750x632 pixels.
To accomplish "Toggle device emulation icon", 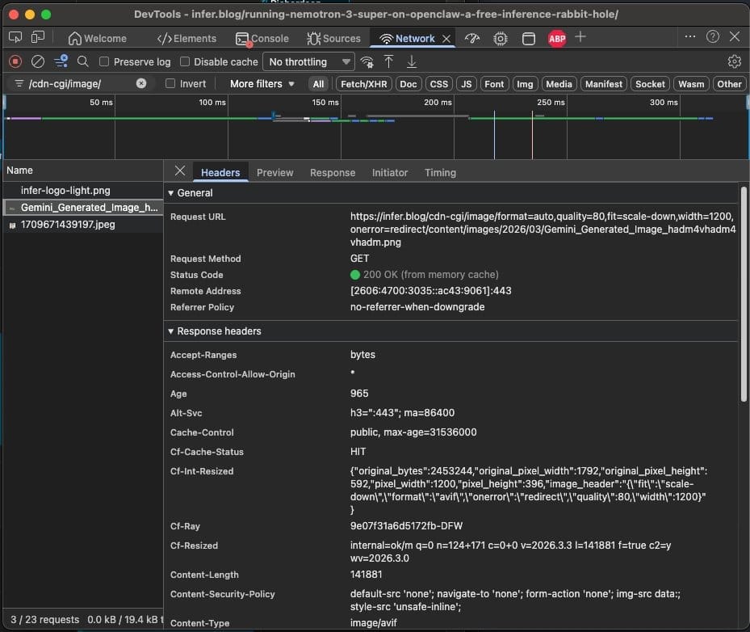I will [38, 37].
